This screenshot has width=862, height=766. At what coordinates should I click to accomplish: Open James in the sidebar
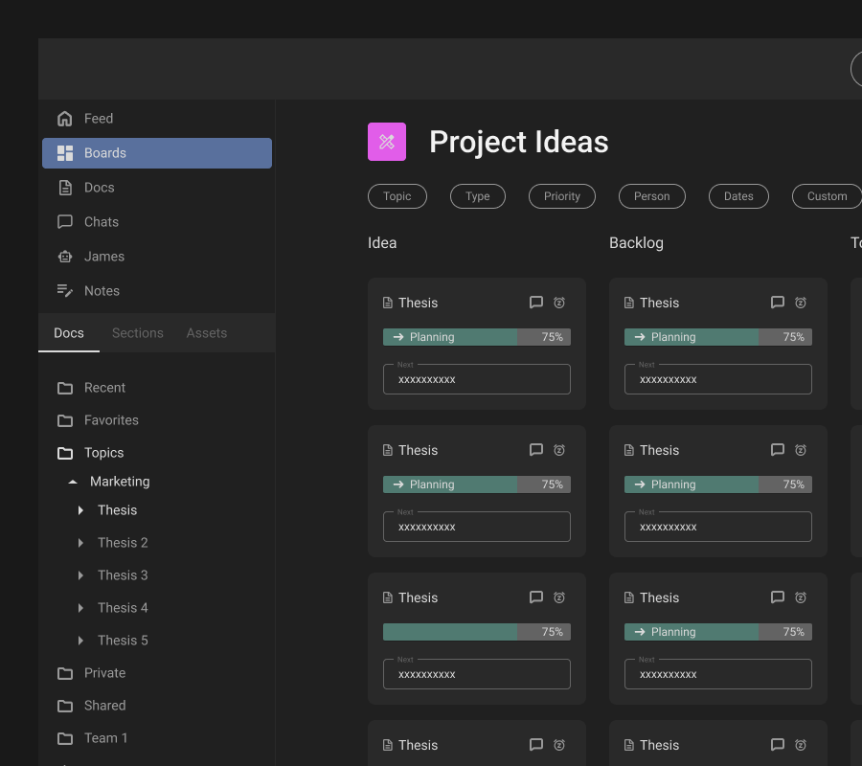103,257
